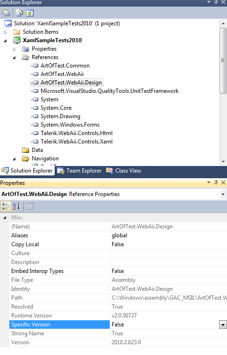Select the Culture property row
This screenshot has height=355, width=227.
(119, 253)
